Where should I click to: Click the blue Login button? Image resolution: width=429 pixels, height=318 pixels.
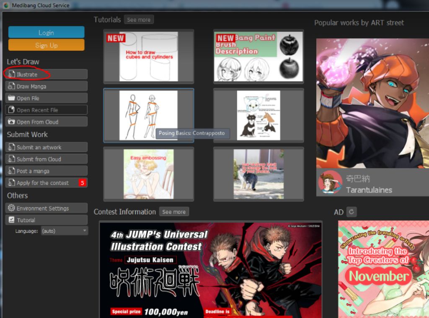tap(46, 32)
